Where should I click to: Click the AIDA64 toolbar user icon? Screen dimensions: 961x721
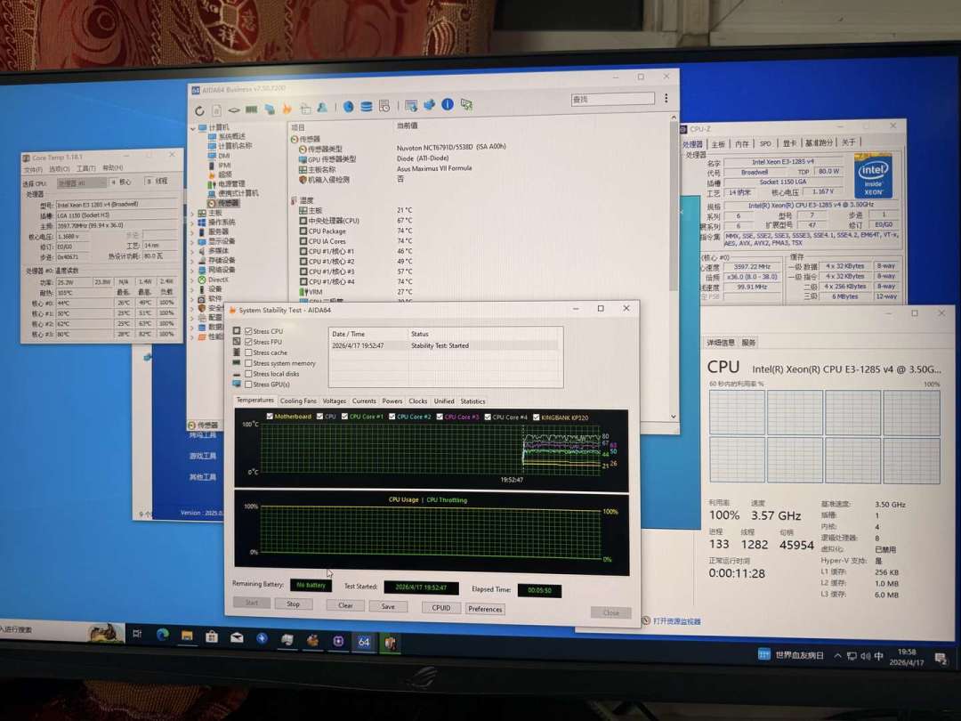tap(322, 108)
